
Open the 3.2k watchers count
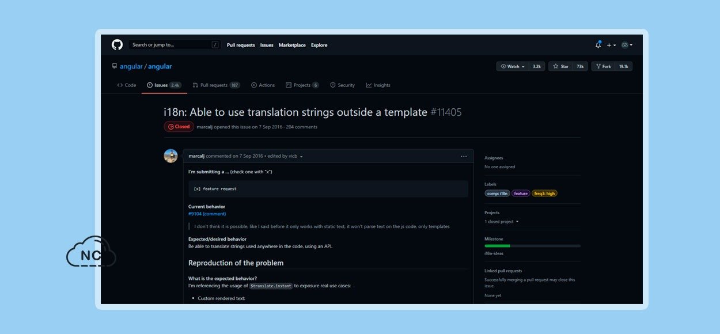point(537,66)
